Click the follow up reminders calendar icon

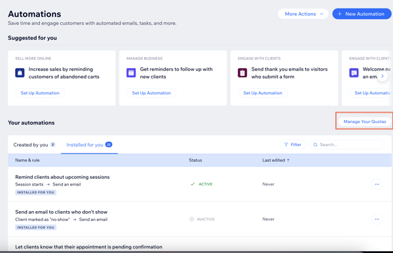tap(131, 73)
